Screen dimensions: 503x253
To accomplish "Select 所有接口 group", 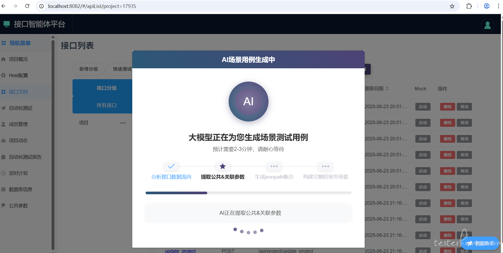I will [x=103, y=105].
